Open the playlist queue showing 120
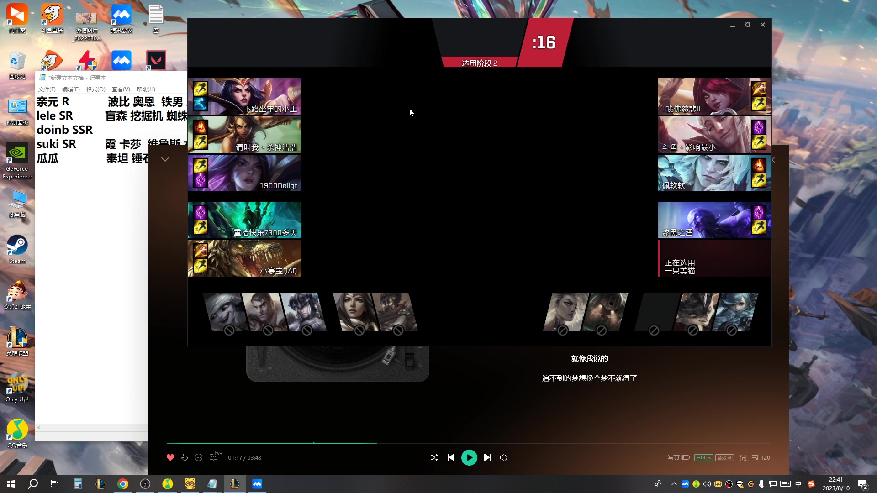 coord(761,457)
